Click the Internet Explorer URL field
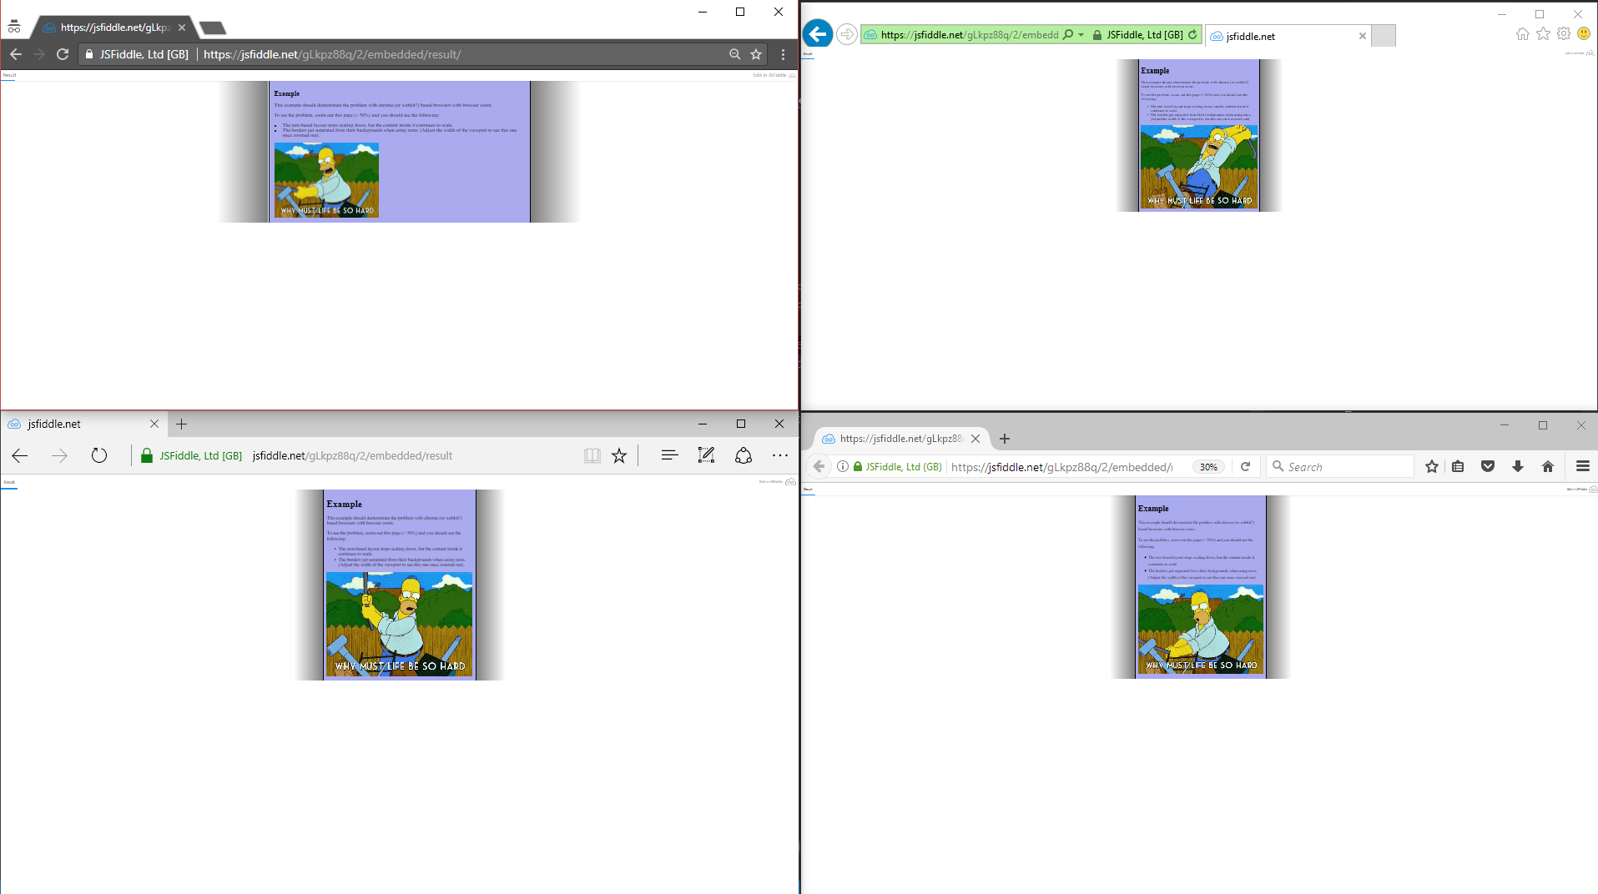The image size is (1598, 894). 969,35
